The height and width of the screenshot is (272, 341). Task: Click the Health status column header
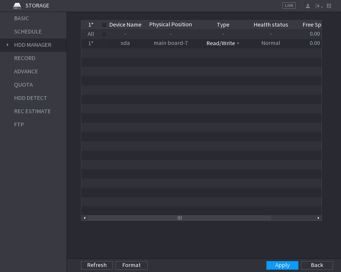[271, 25]
